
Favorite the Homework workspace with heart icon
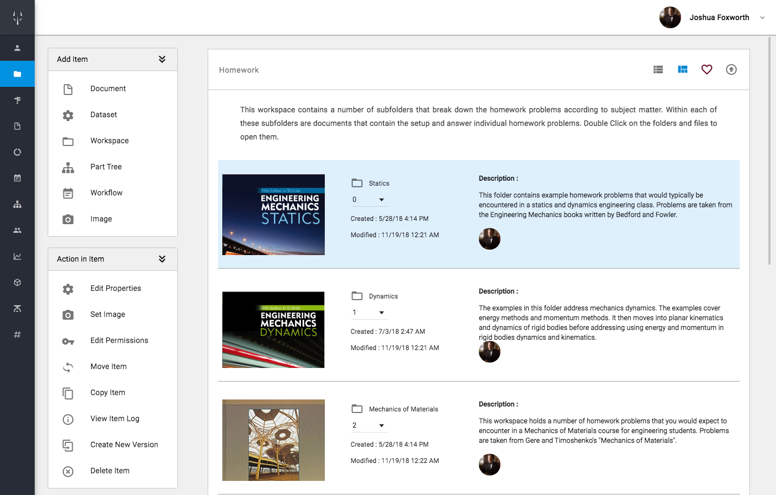[x=707, y=69]
